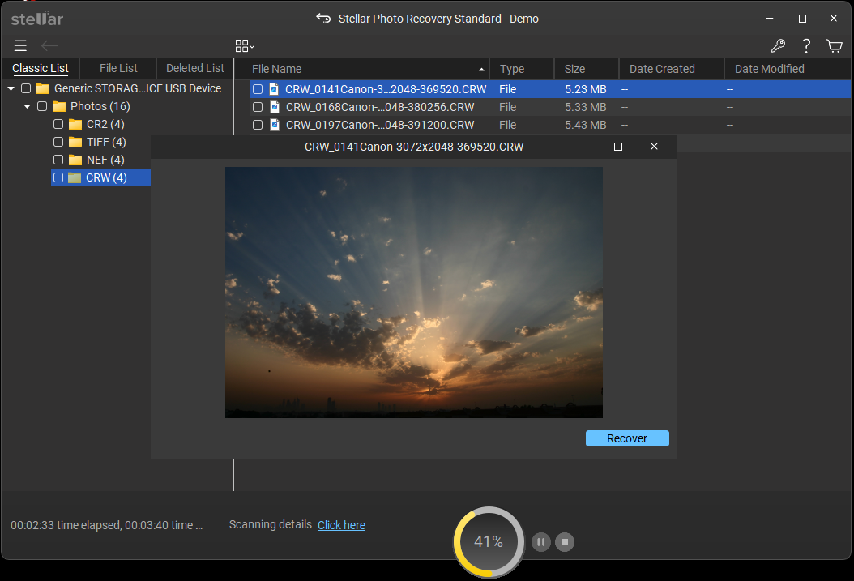This screenshot has width=854, height=581.
Task: Click preview title CRW_0141Canon-3072x2048-369520.CRW
Action: tap(414, 147)
